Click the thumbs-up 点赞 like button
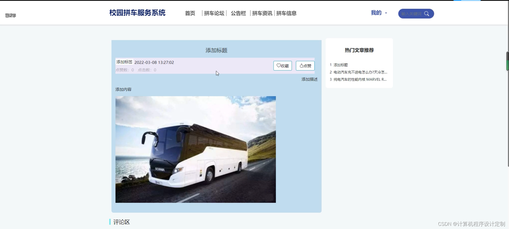 click(x=305, y=66)
